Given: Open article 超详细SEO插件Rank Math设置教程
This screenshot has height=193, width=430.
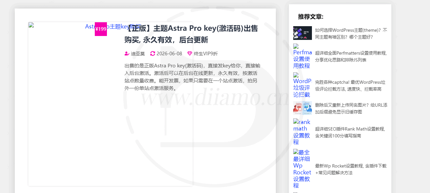Looking at the screenshot, I should click(350, 132).
